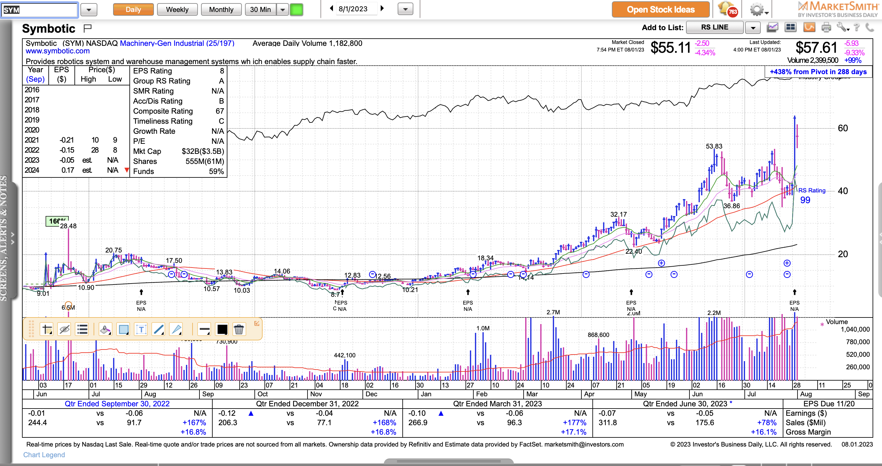
Task: Select the 30 Min intraday chart
Action: click(260, 10)
